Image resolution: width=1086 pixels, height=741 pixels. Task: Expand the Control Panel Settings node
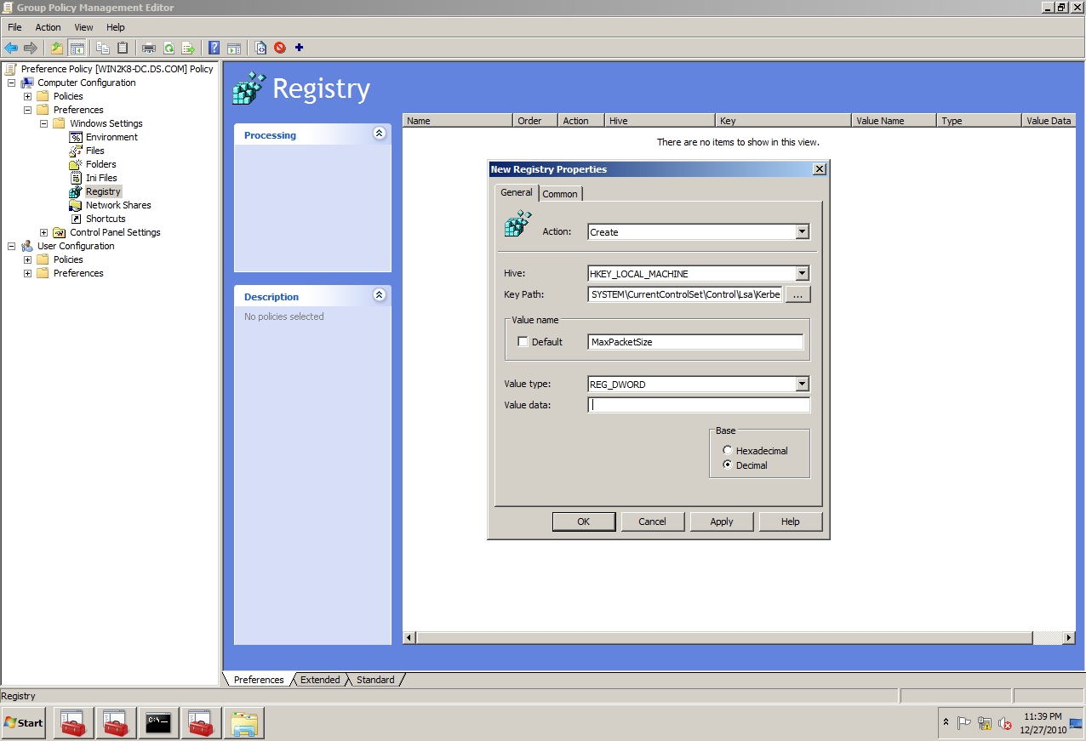click(43, 232)
